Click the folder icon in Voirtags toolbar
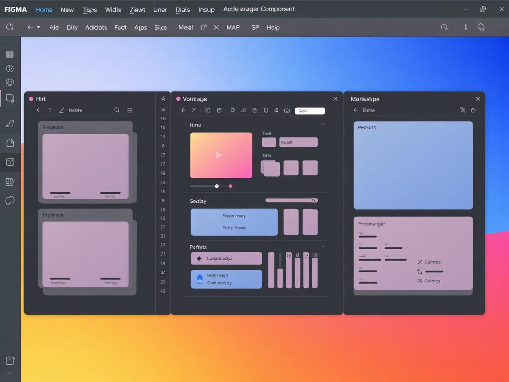Screen dimensions: 509x382 pos(287,110)
